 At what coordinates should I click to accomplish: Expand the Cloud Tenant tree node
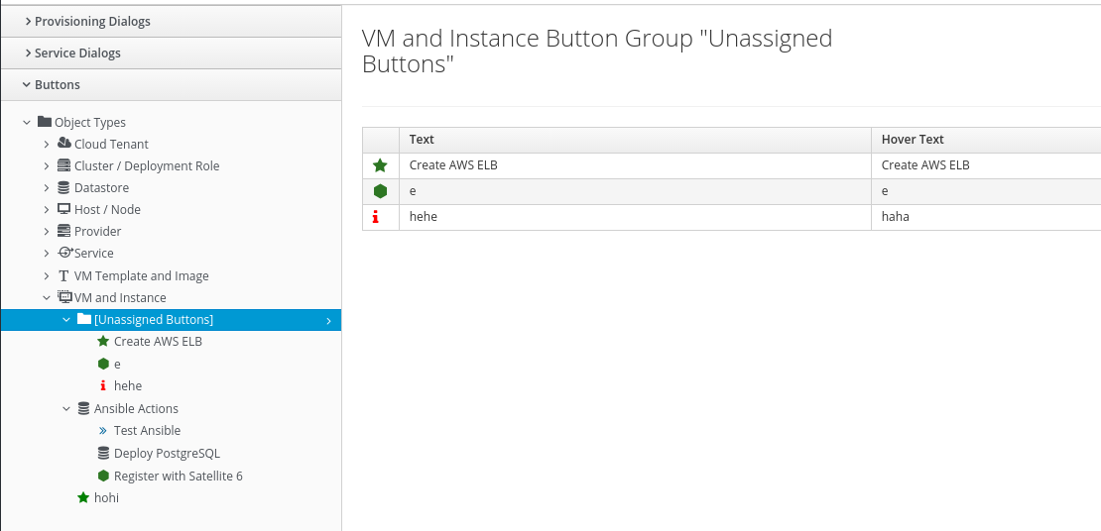[x=46, y=145]
